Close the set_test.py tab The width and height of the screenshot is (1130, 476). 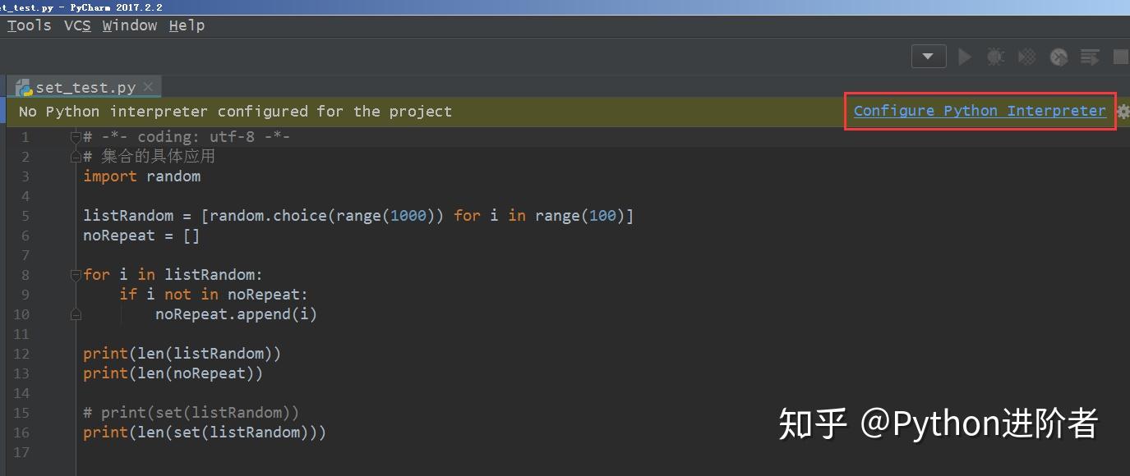click(148, 87)
